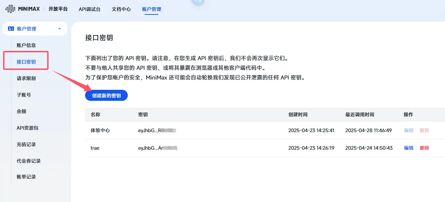Go to 请求限制 in sidebar

26,78
